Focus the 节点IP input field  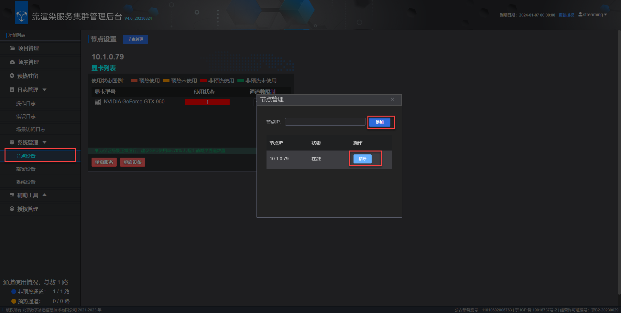[325, 122]
